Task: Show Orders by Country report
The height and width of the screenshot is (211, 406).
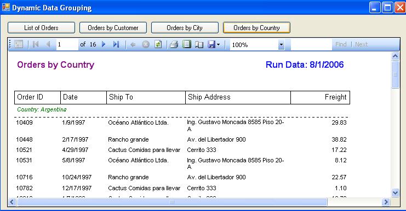Action: pyautogui.click(x=256, y=28)
